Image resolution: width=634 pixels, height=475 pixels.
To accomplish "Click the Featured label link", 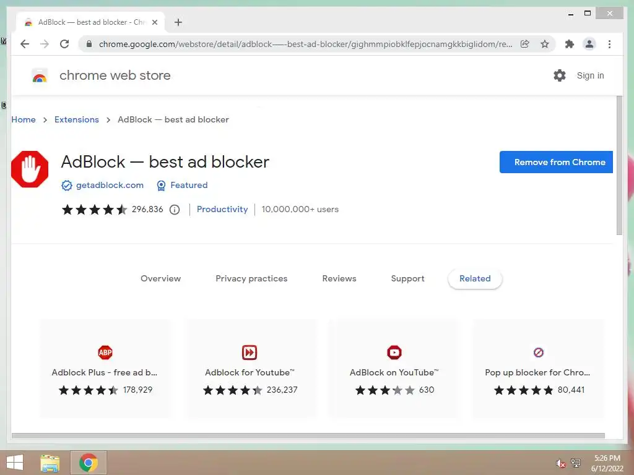I will pos(189,185).
